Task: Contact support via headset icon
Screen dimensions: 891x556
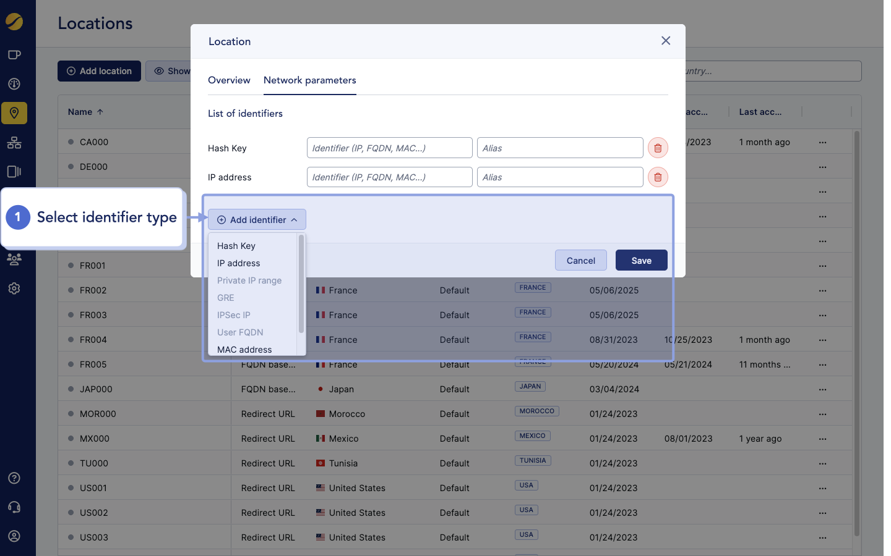Action: (x=14, y=507)
